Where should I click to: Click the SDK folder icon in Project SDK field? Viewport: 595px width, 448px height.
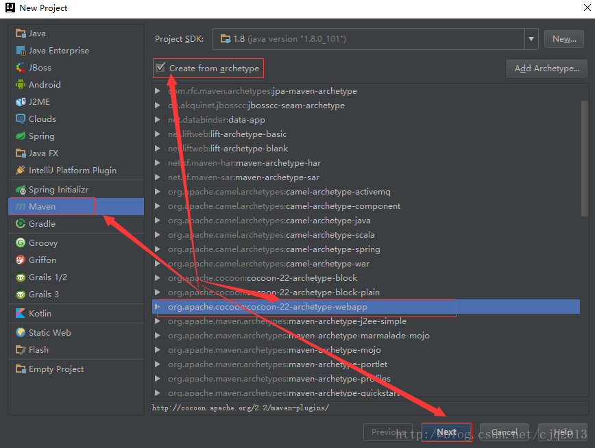click(x=226, y=38)
